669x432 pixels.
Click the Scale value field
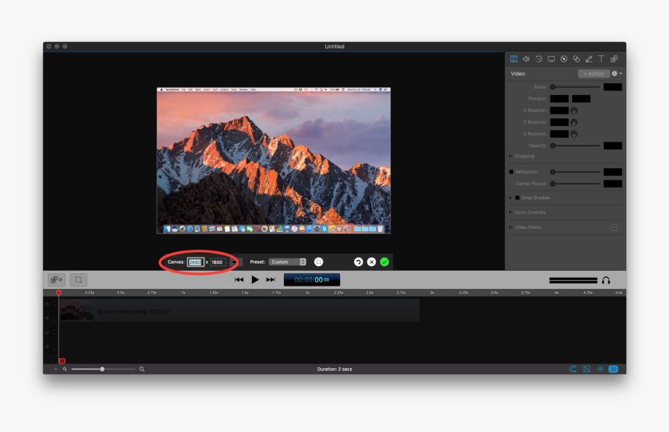[613, 87]
